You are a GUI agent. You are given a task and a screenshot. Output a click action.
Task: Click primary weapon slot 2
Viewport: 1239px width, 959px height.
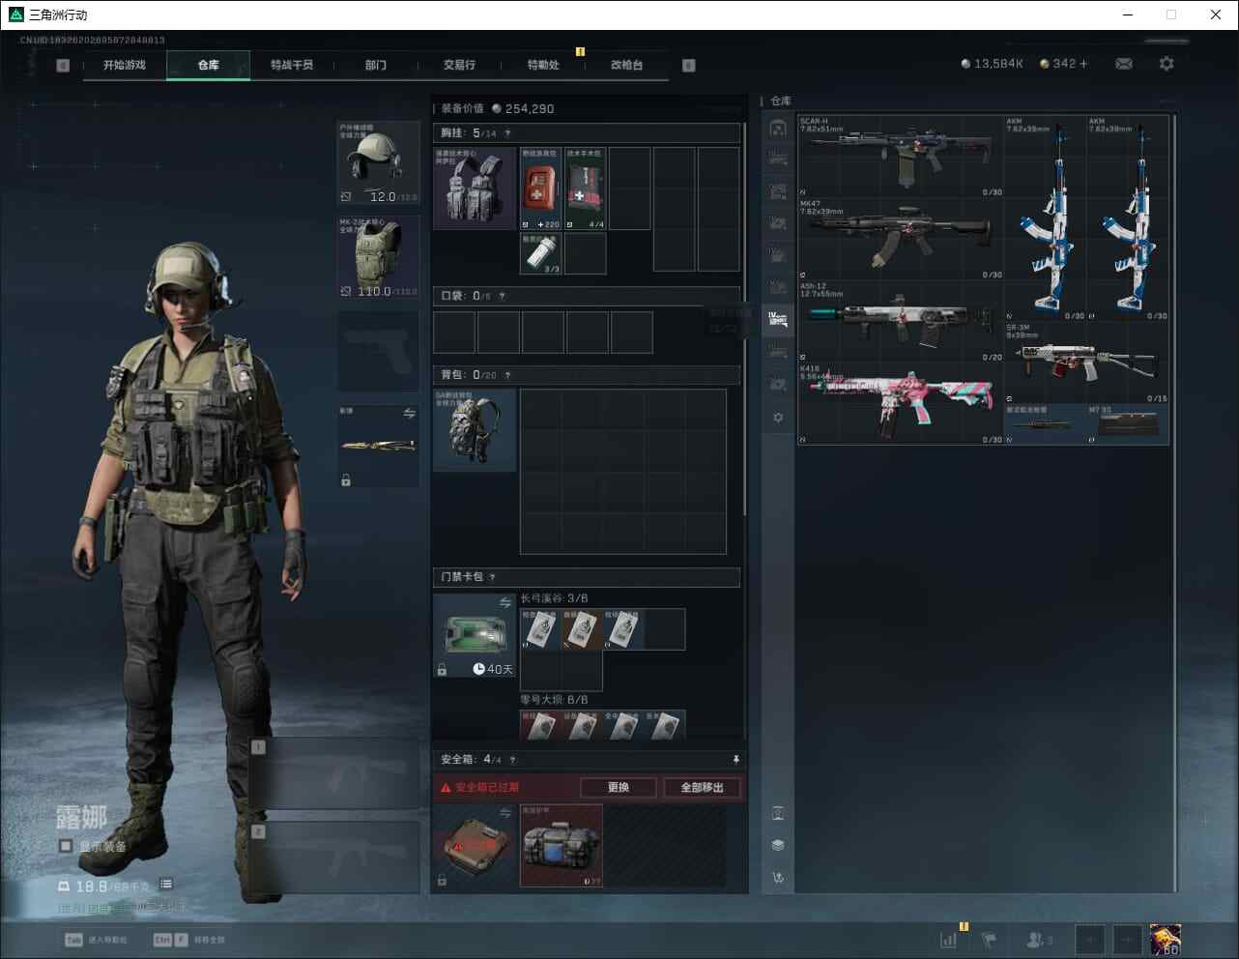click(x=334, y=857)
